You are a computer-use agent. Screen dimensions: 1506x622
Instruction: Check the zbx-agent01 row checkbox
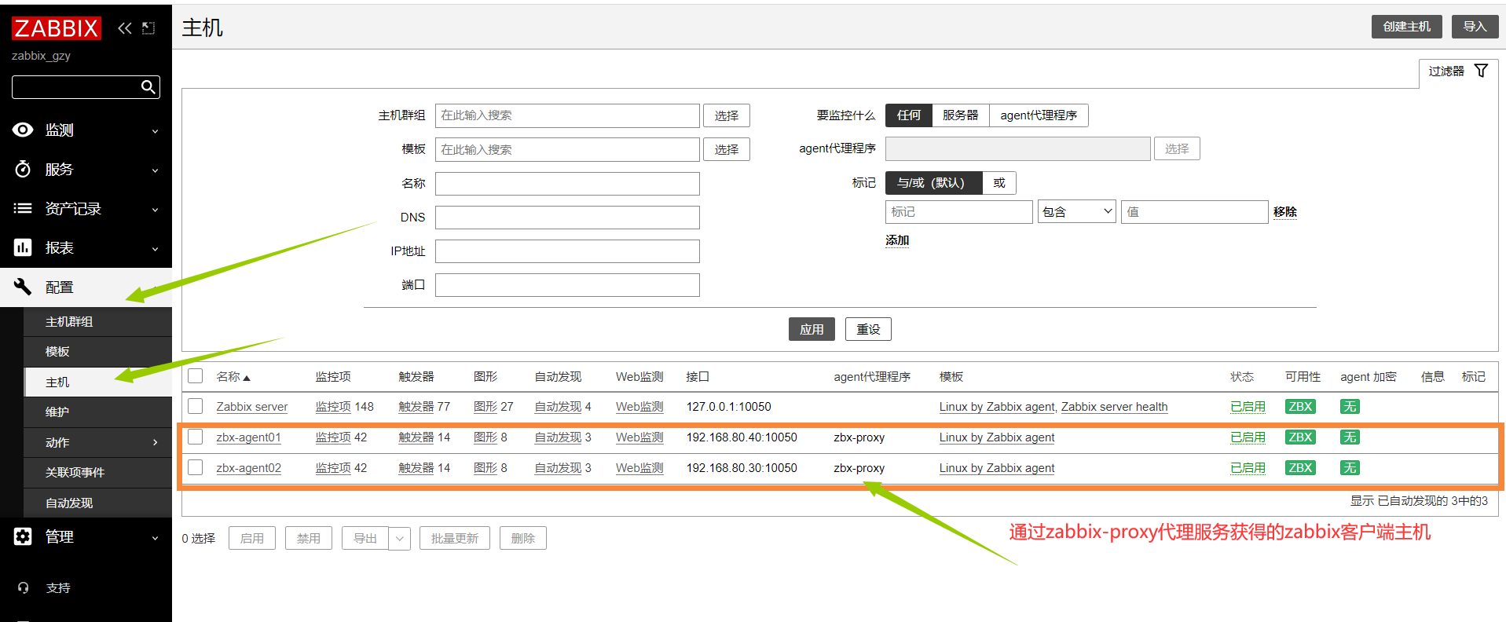196,437
